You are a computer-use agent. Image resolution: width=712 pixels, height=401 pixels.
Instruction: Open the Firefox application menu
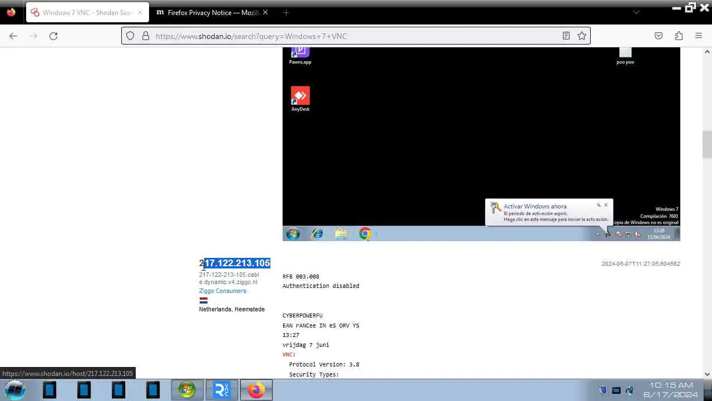[699, 36]
